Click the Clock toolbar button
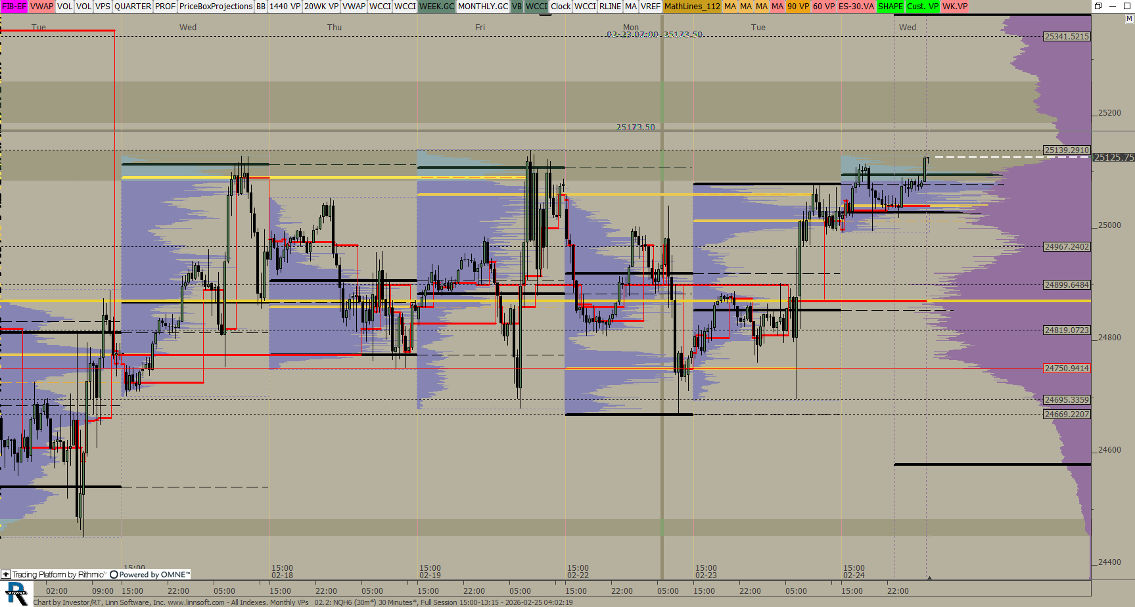This screenshot has height=607, width=1135. [561, 6]
